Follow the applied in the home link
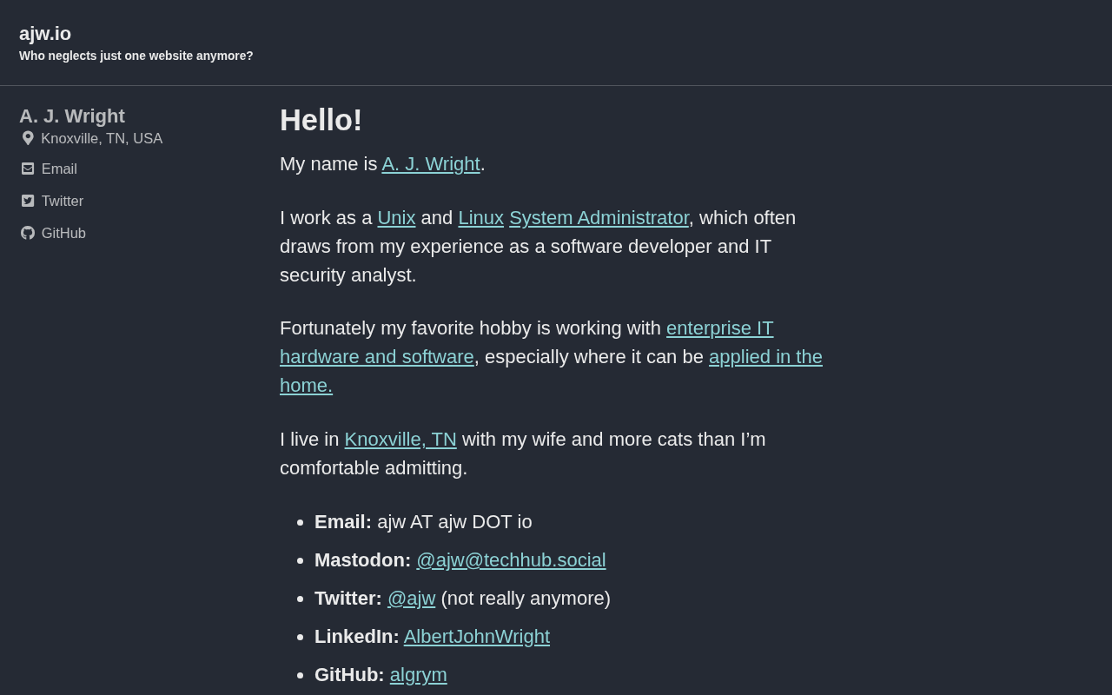This screenshot has height=695, width=1112. point(551,371)
